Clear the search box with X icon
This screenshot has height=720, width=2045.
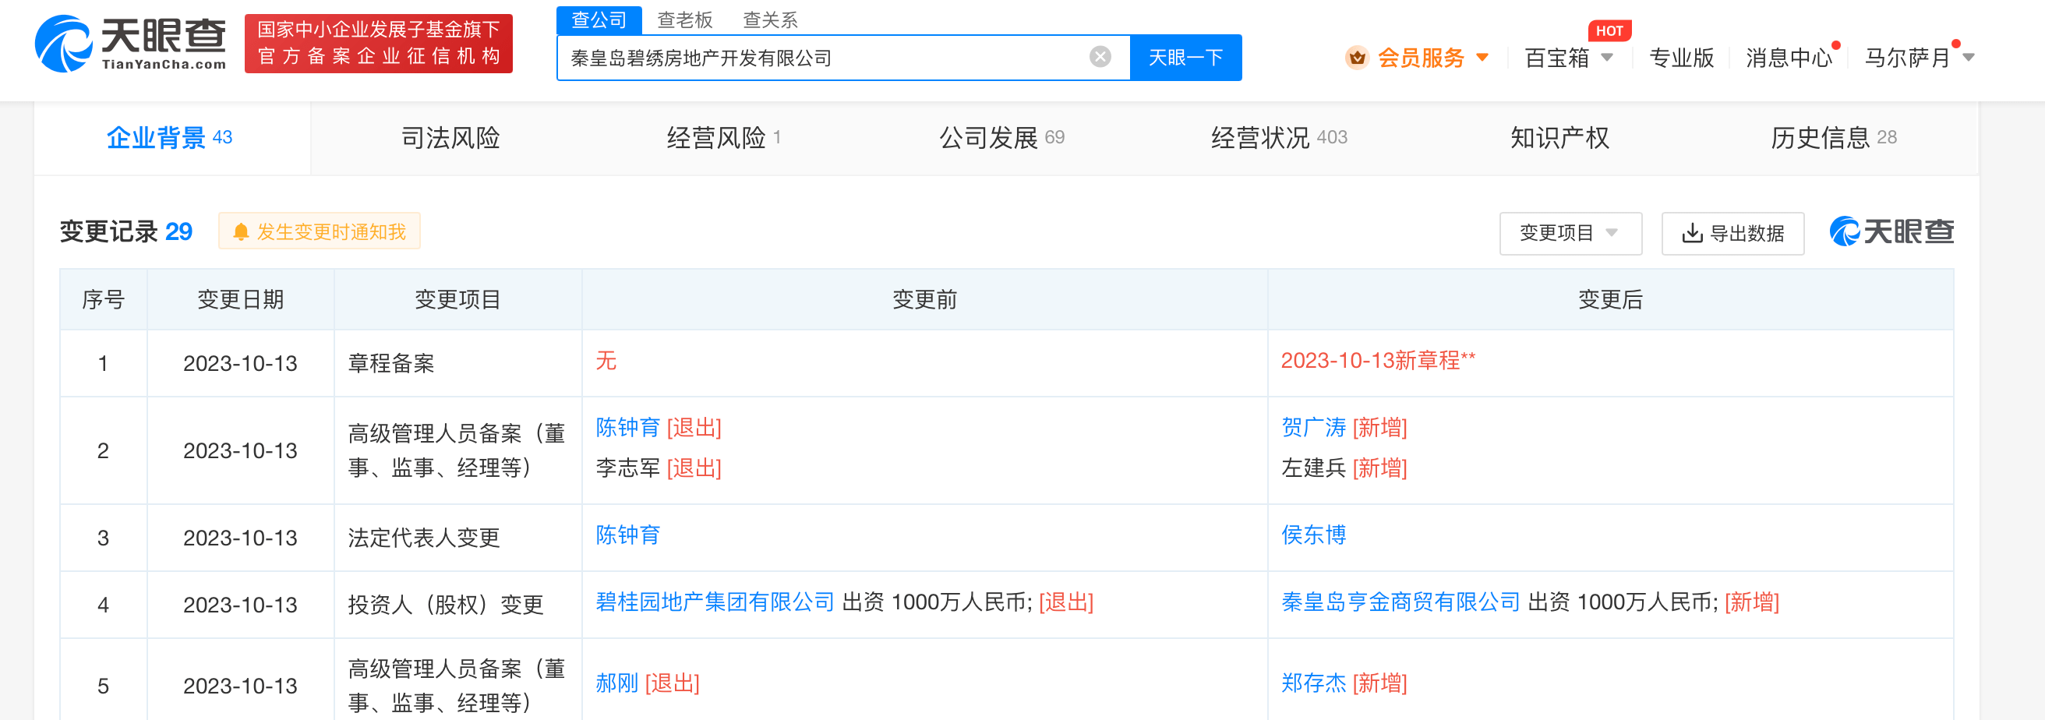pos(1100,57)
